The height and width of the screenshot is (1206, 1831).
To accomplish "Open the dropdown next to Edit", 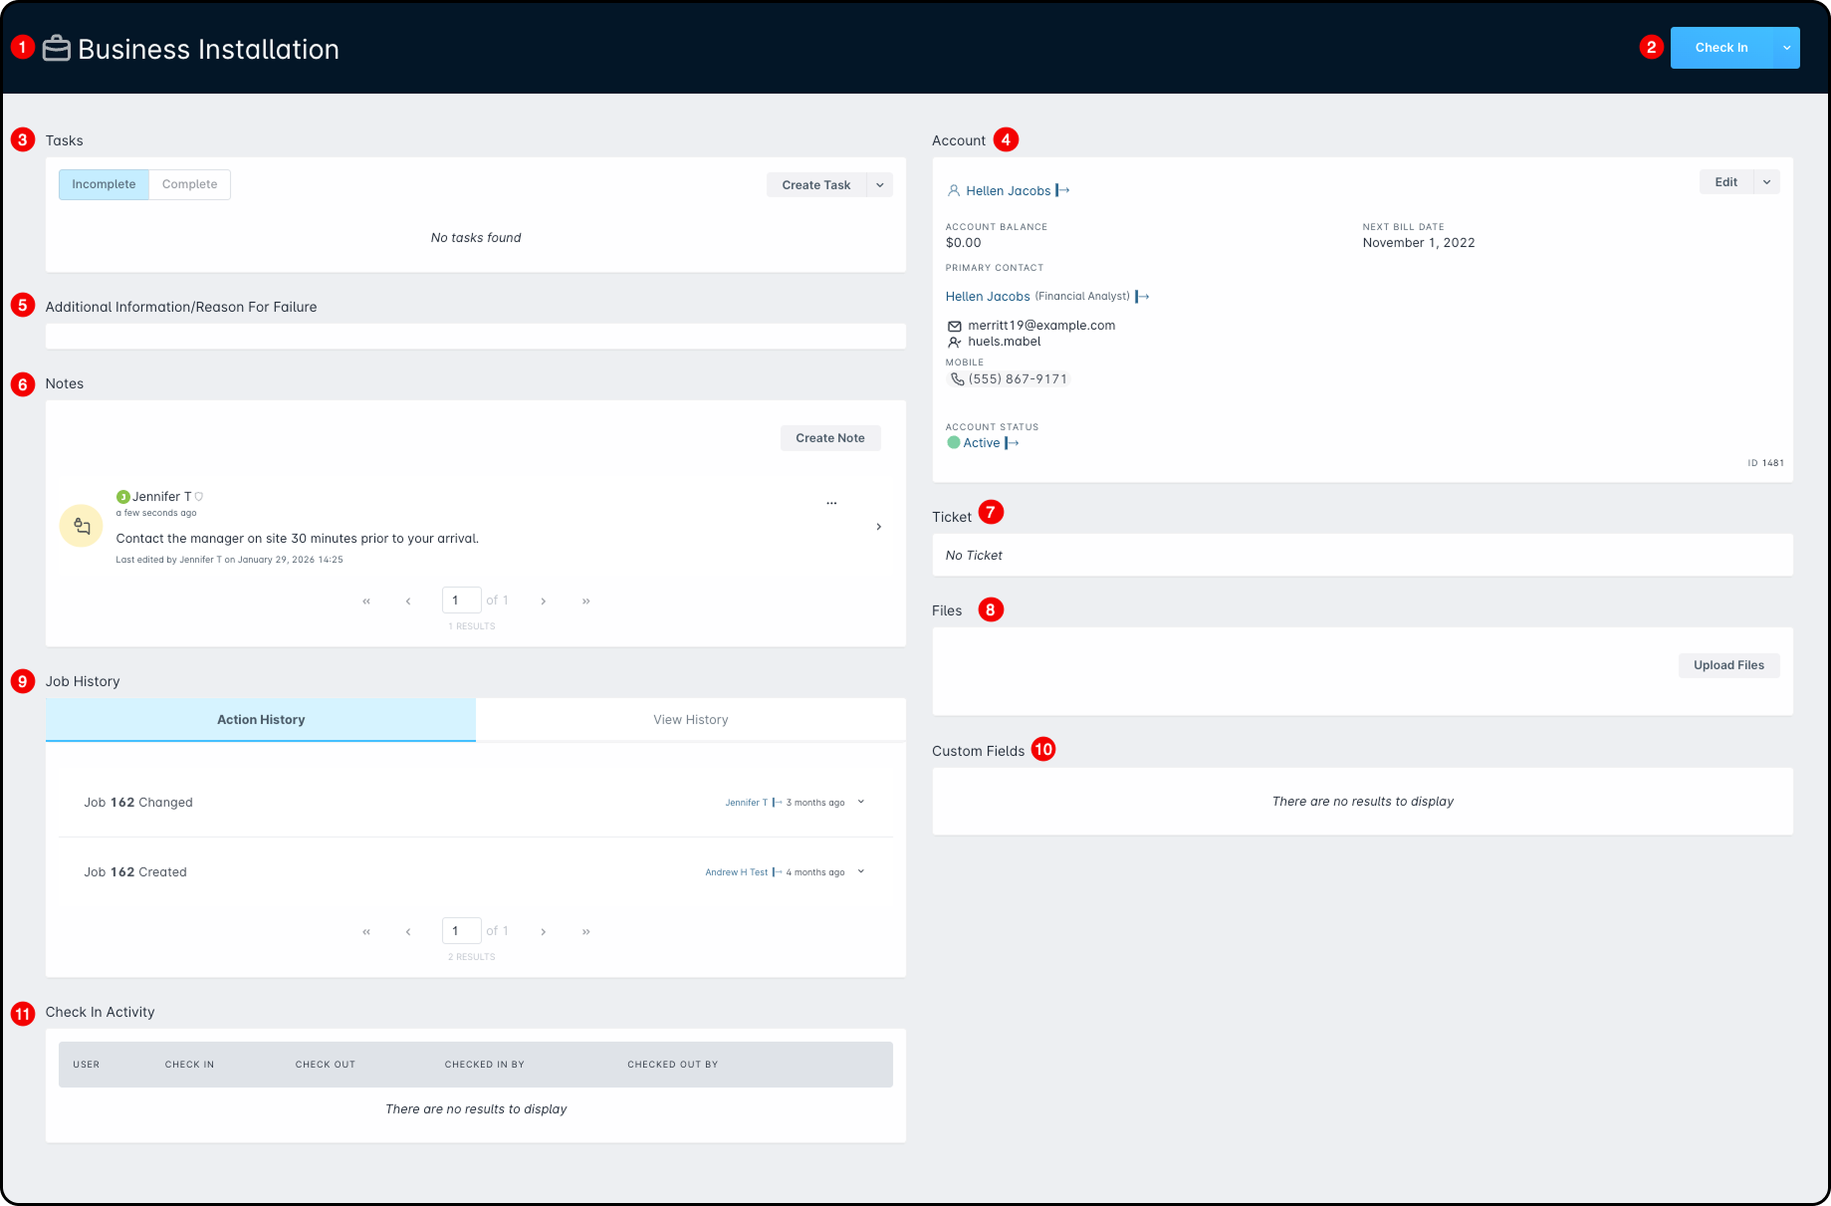I will coord(1767,182).
